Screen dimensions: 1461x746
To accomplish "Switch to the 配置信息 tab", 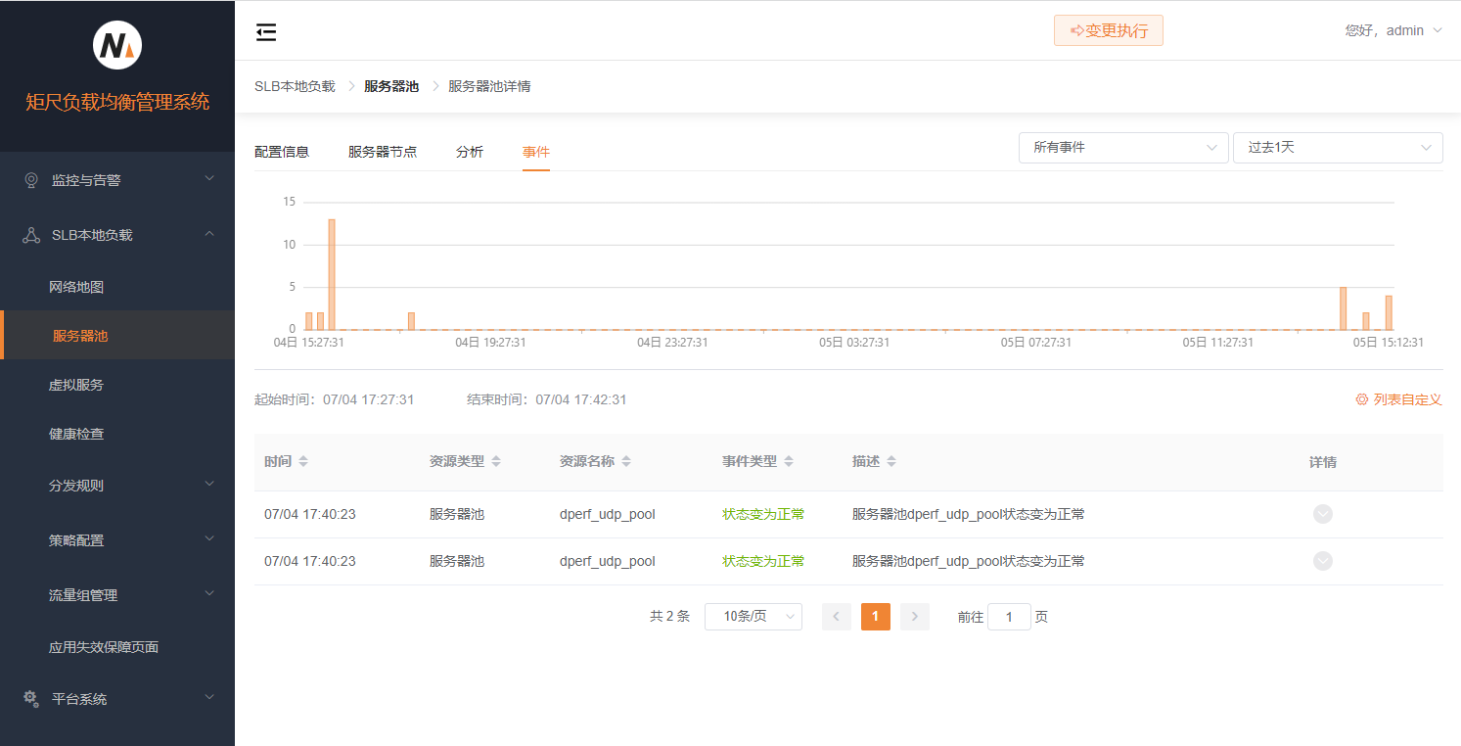I will coord(282,152).
